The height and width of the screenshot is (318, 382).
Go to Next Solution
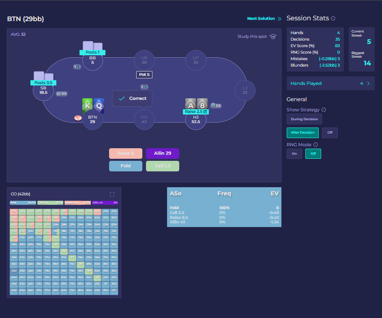pyautogui.click(x=264, y=19)
